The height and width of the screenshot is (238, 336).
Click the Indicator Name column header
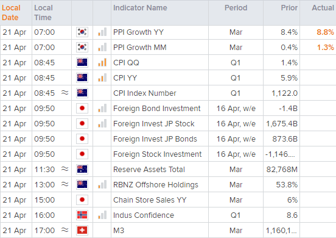(x=140, y=8)
